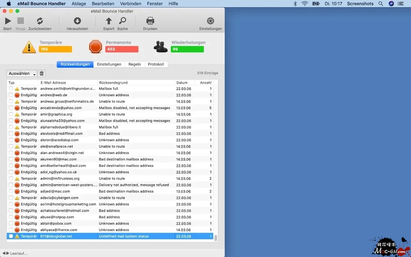Check the box for andres@web.de row
The height and width of the screenshot is (257, 411).
11,95
